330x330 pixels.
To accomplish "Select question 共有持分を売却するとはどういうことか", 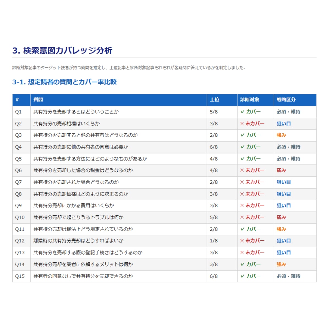I will tap(76, 112).
